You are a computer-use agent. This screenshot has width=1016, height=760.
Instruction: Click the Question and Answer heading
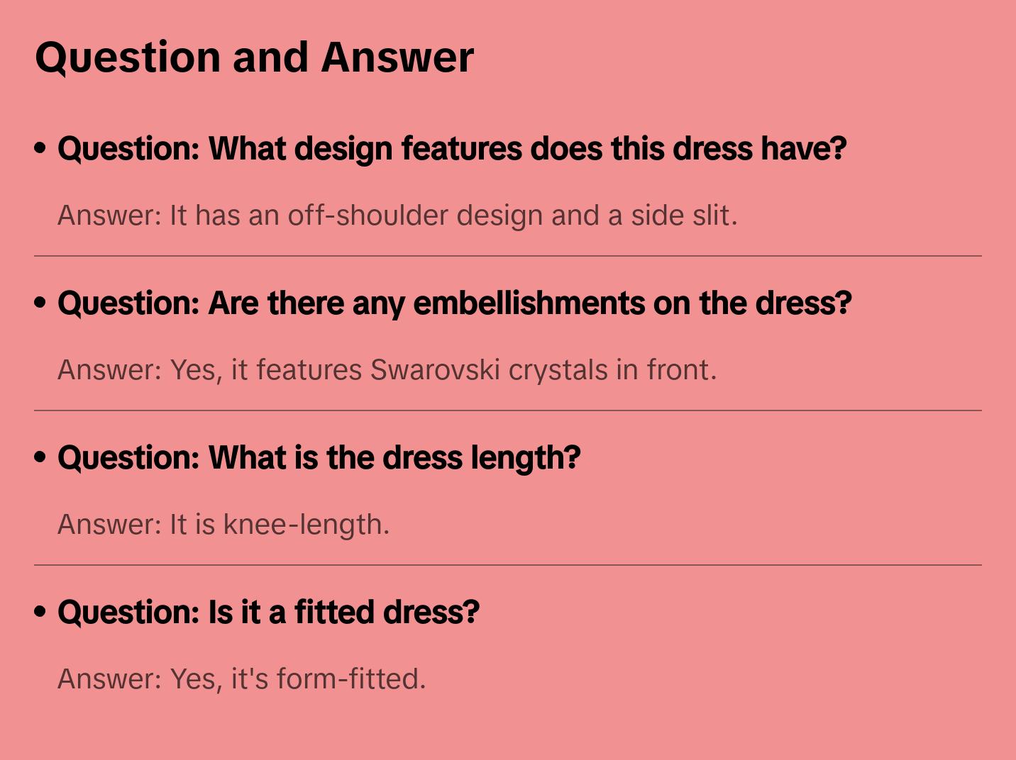coord(254,57)
